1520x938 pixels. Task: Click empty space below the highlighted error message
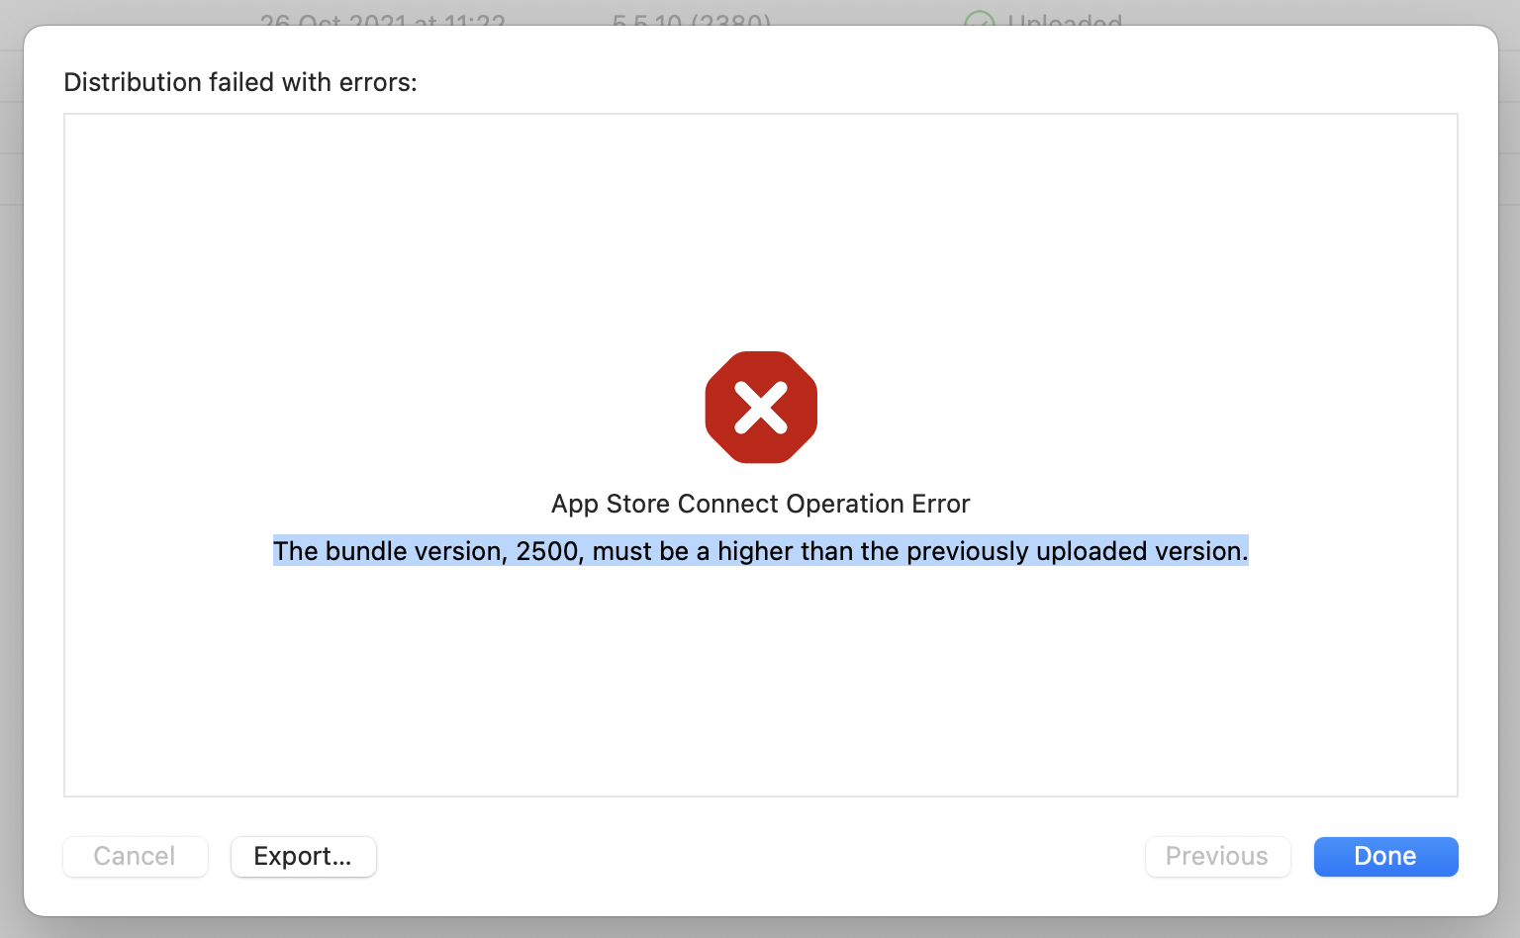761,683
